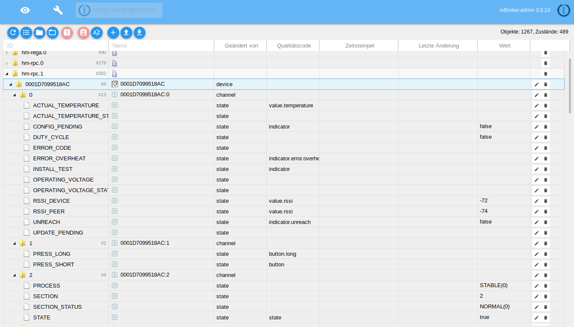Click the RSSI_DEVICE value -72
574x327 pixels.
[x=484, y=201]
